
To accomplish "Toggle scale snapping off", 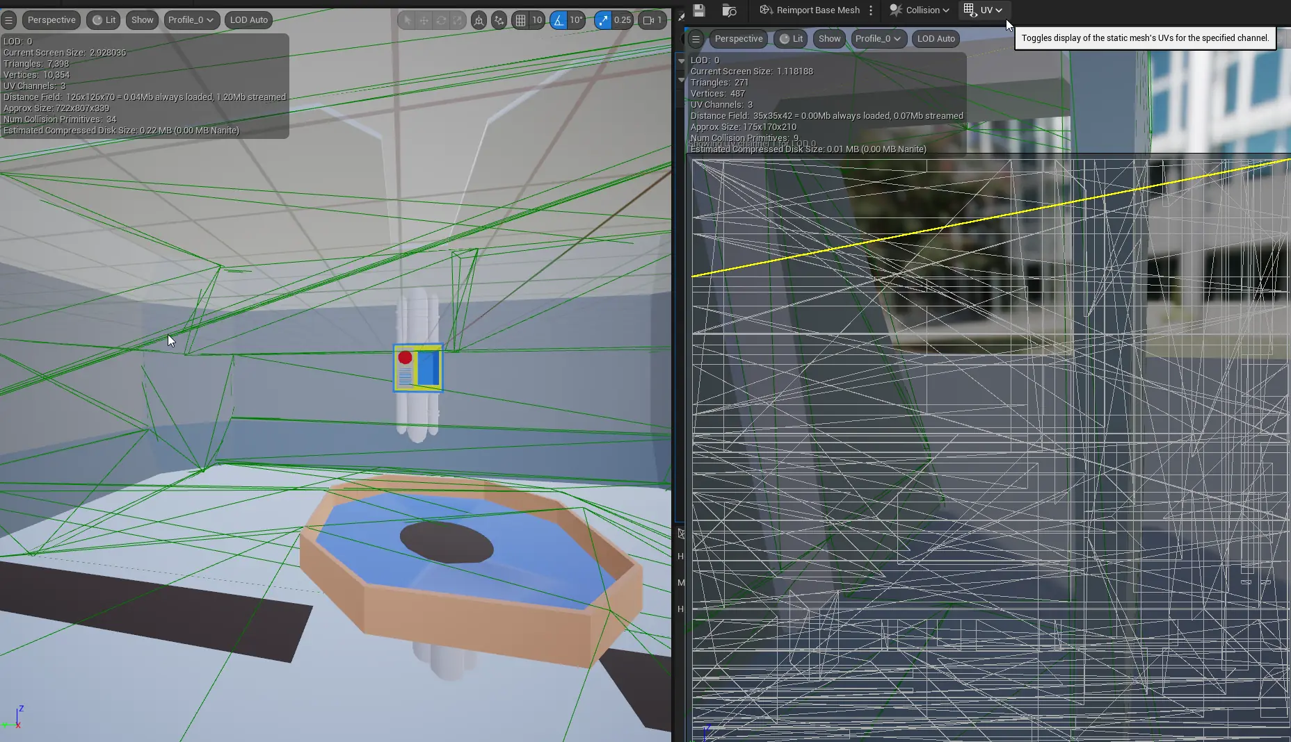I will pos(603,20).
